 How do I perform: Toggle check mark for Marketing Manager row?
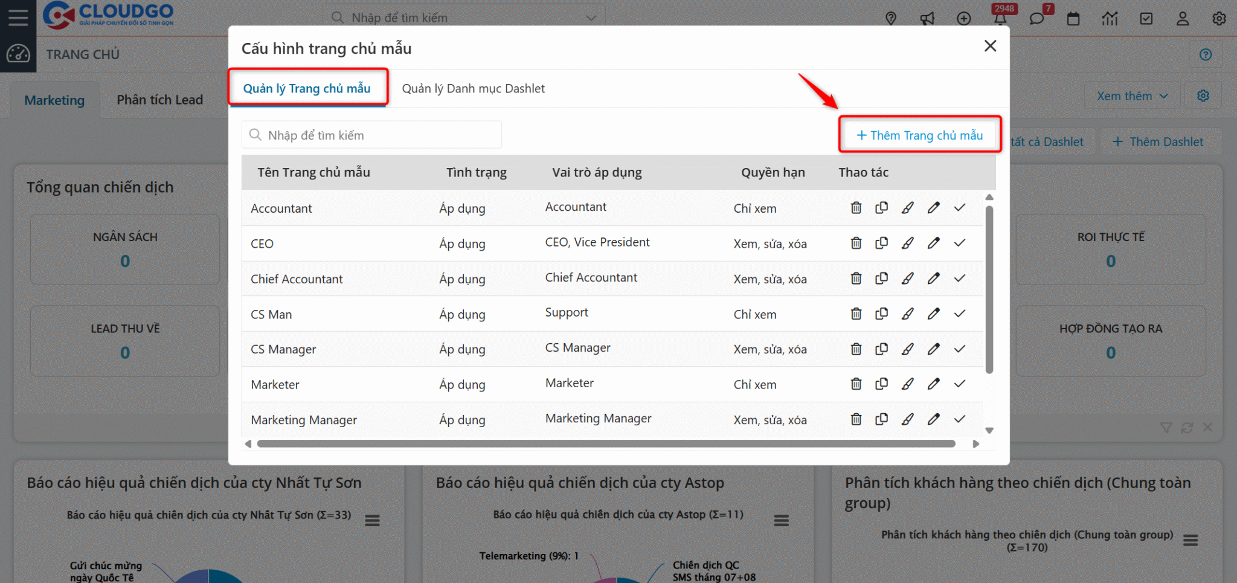959,419
